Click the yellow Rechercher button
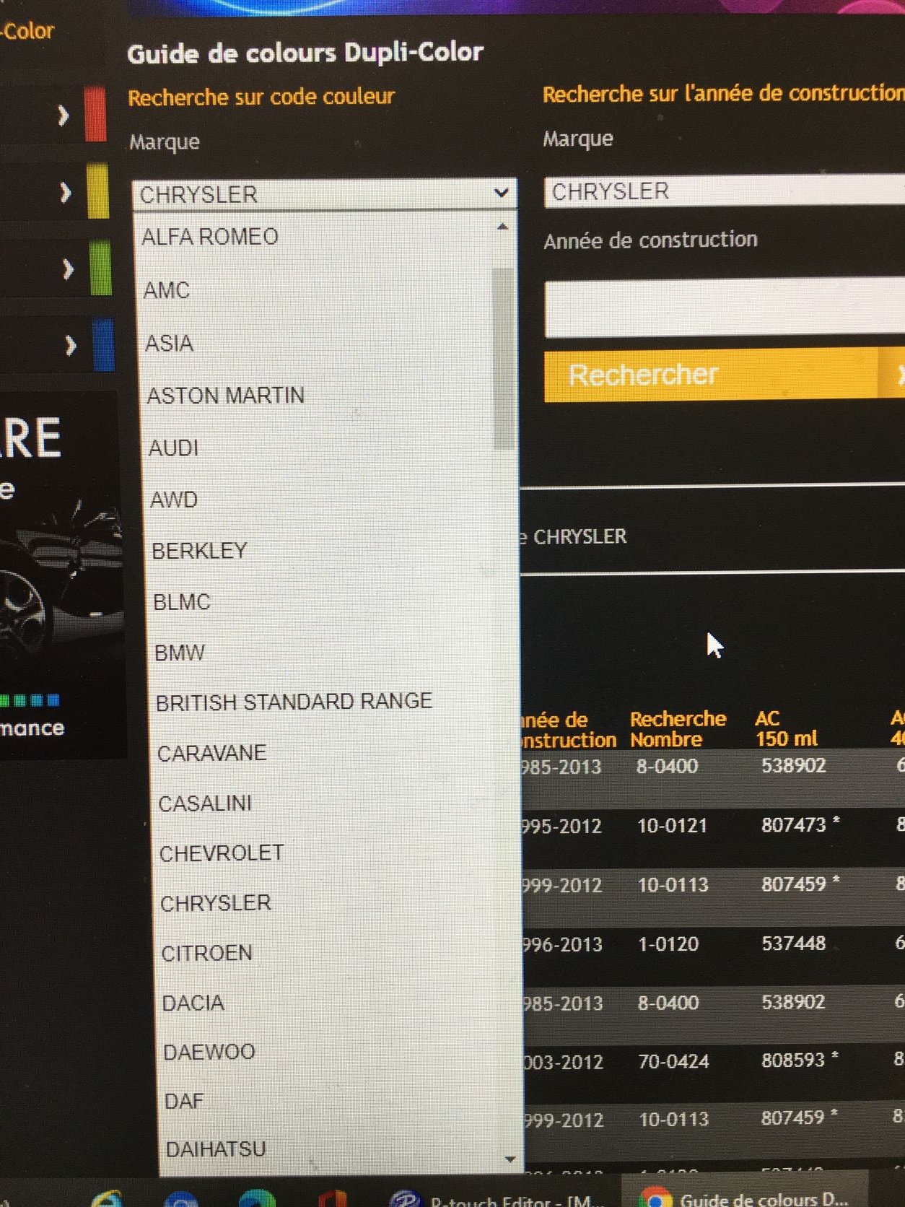905x1207 pixels. (x=725, y=375)
